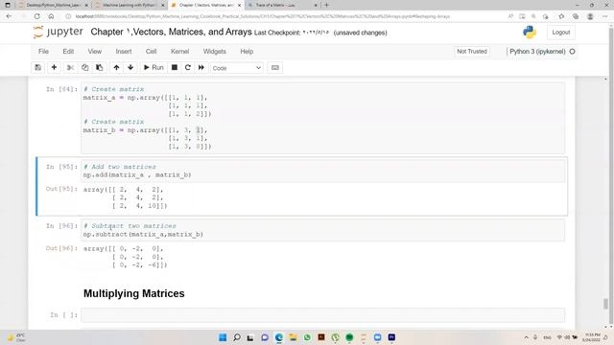Open the Insert menu
Viewport: 614px width, 345px height.
coord(124,51)
